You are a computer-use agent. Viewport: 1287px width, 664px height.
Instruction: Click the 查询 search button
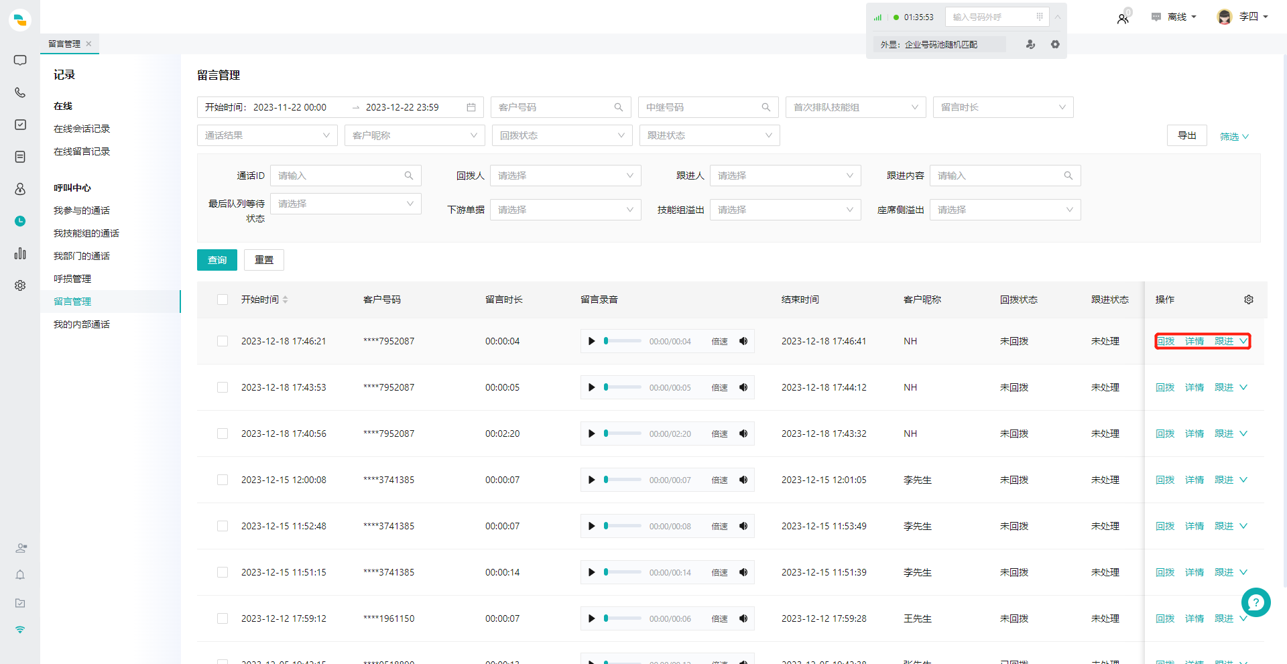coord(217,260)
